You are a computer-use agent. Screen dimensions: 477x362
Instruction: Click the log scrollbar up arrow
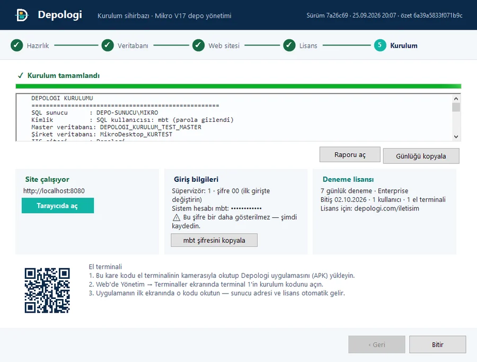click(456, 99)
